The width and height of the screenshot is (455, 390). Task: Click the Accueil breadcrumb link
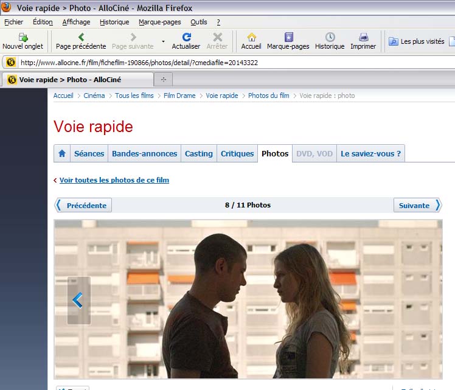[63, 96]
